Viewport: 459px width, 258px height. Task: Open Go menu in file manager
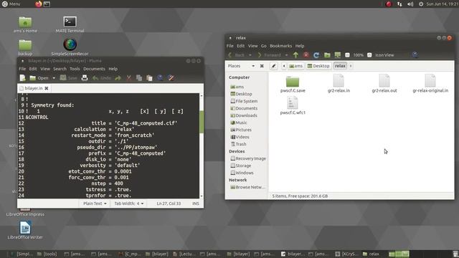point(264,46)
